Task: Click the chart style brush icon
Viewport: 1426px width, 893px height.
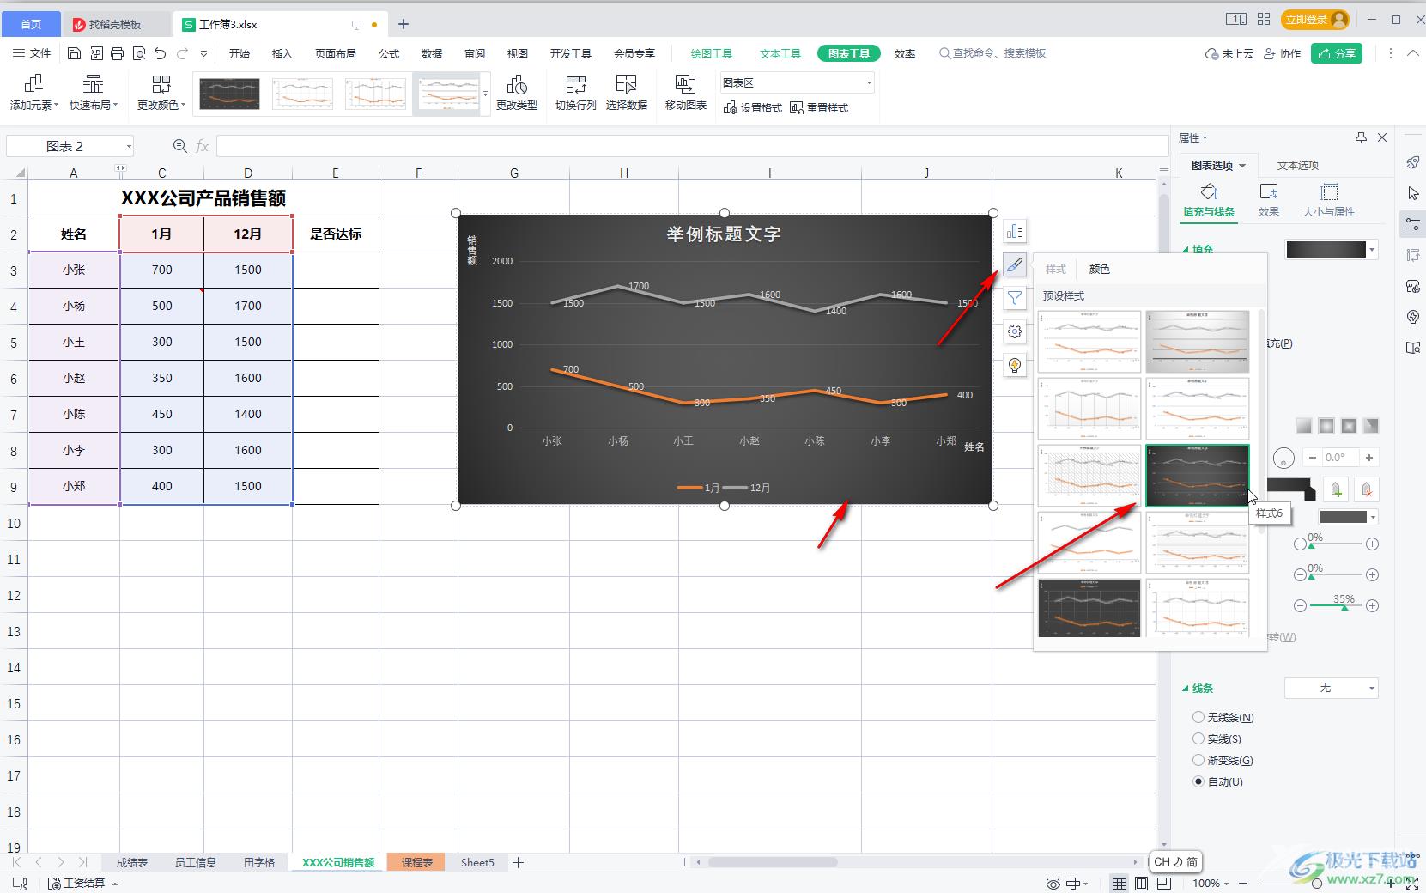Action: point(1015,264)
